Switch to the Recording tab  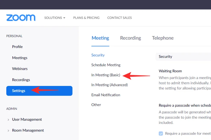pyautogui.click(x=131, y=38)
